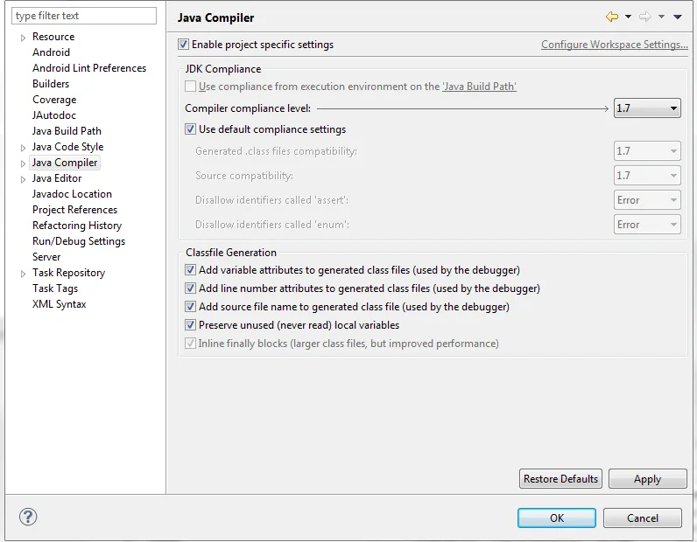
Task: Click the Restore Defaults button
Action: tap(560, 478)
